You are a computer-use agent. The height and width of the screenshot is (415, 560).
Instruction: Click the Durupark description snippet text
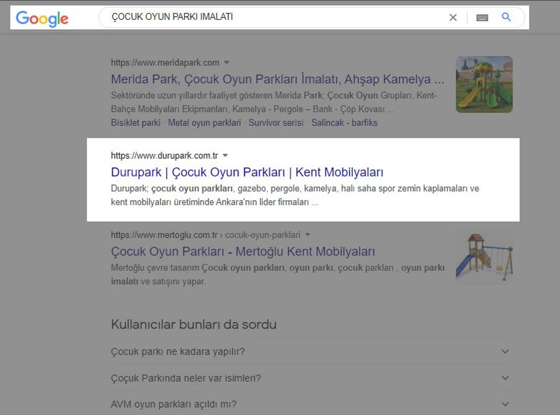[x=295, y=195]
